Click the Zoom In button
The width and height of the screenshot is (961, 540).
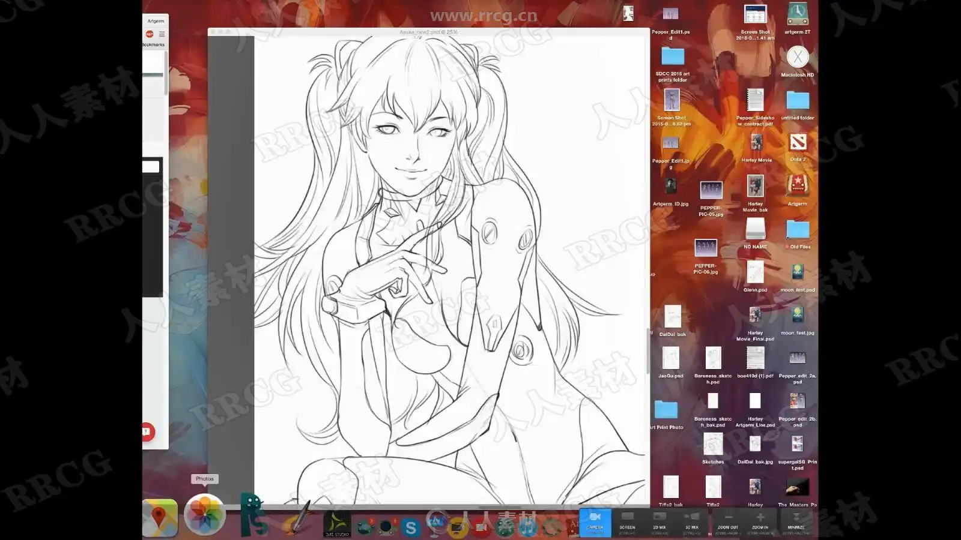760,522
